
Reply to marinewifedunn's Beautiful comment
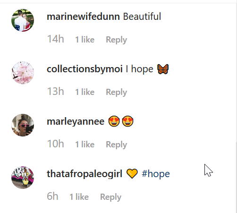tap(116, 40)
